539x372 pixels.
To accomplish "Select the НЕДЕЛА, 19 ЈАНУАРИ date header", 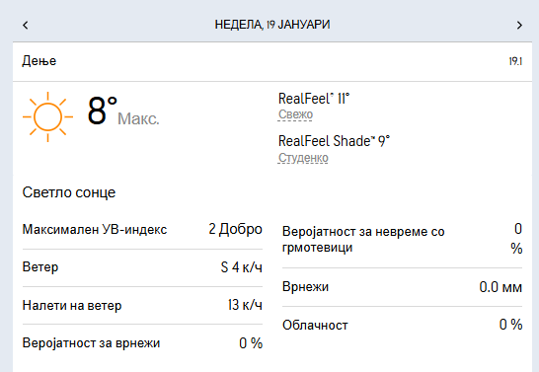I will click(272, 25).
